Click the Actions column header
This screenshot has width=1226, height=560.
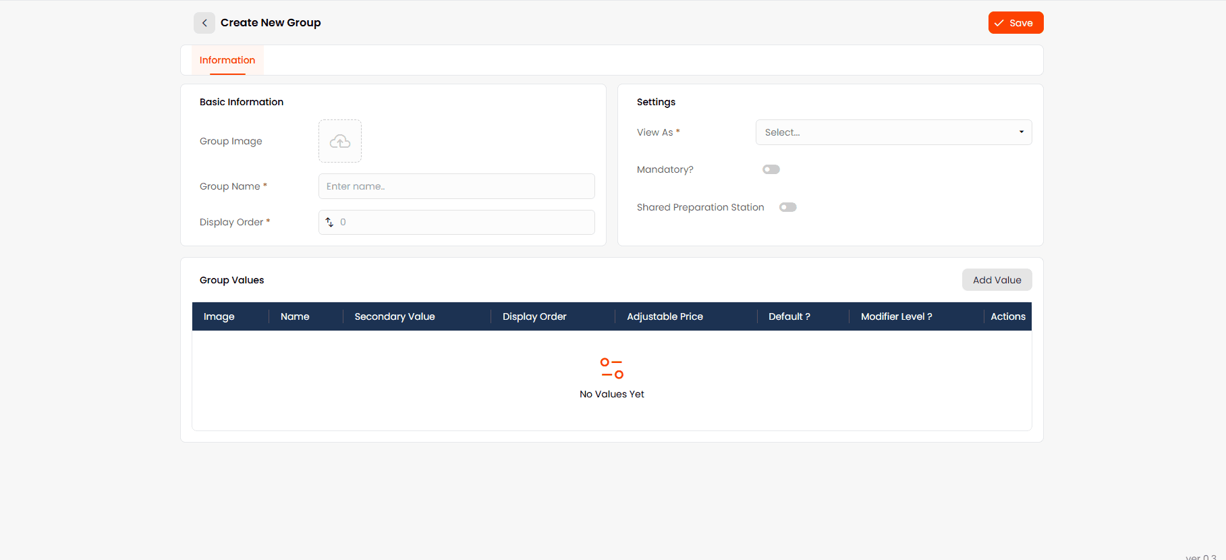(1007, 316)
